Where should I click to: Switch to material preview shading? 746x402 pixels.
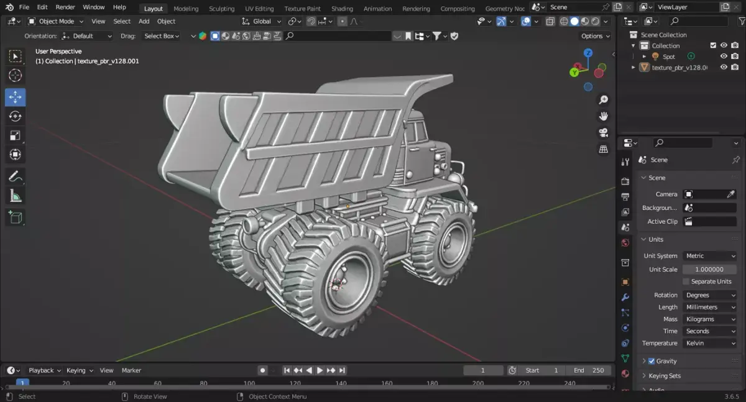pyautogui.click(x=585, y=21)
